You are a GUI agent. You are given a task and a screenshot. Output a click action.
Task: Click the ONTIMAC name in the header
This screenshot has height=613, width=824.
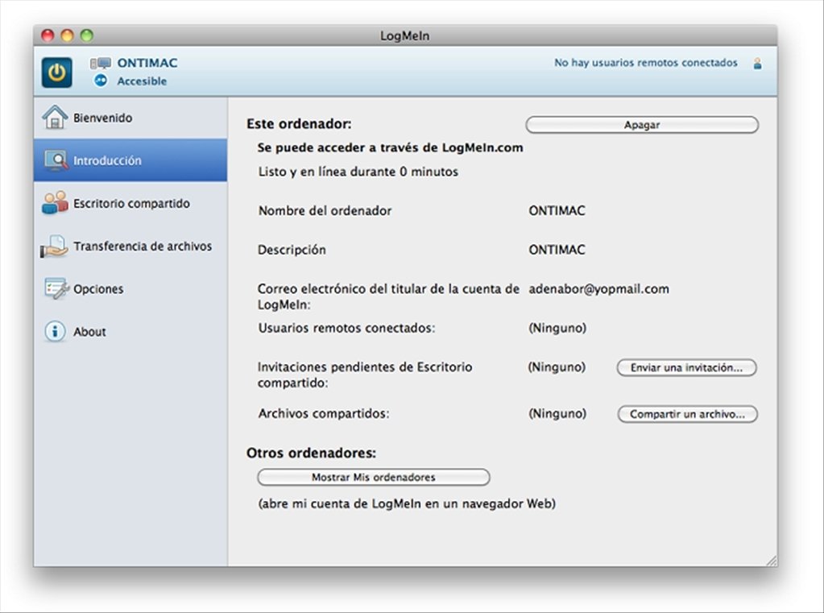click(147, 63)
